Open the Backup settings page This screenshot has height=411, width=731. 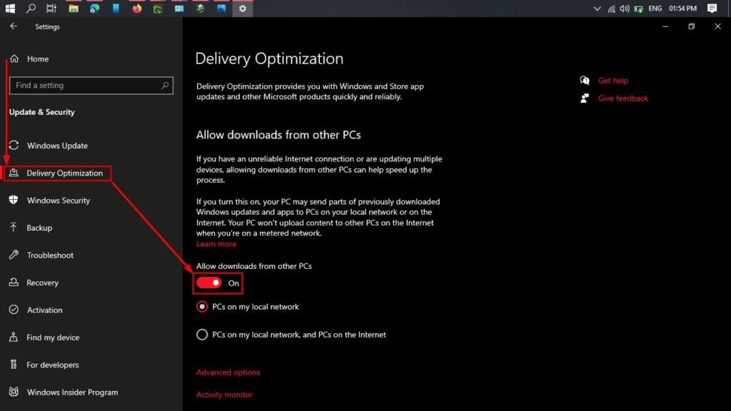[x=39, y=228]
